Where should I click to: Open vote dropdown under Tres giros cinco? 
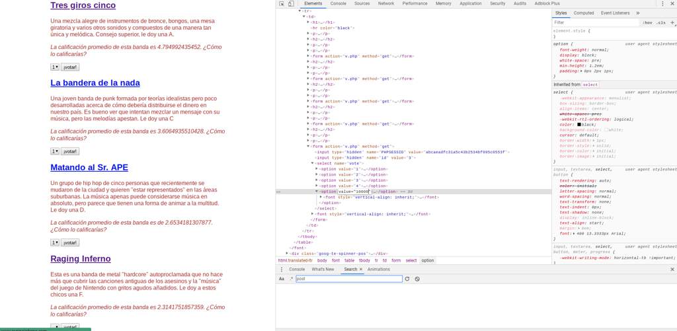click(x=55, y=67)
